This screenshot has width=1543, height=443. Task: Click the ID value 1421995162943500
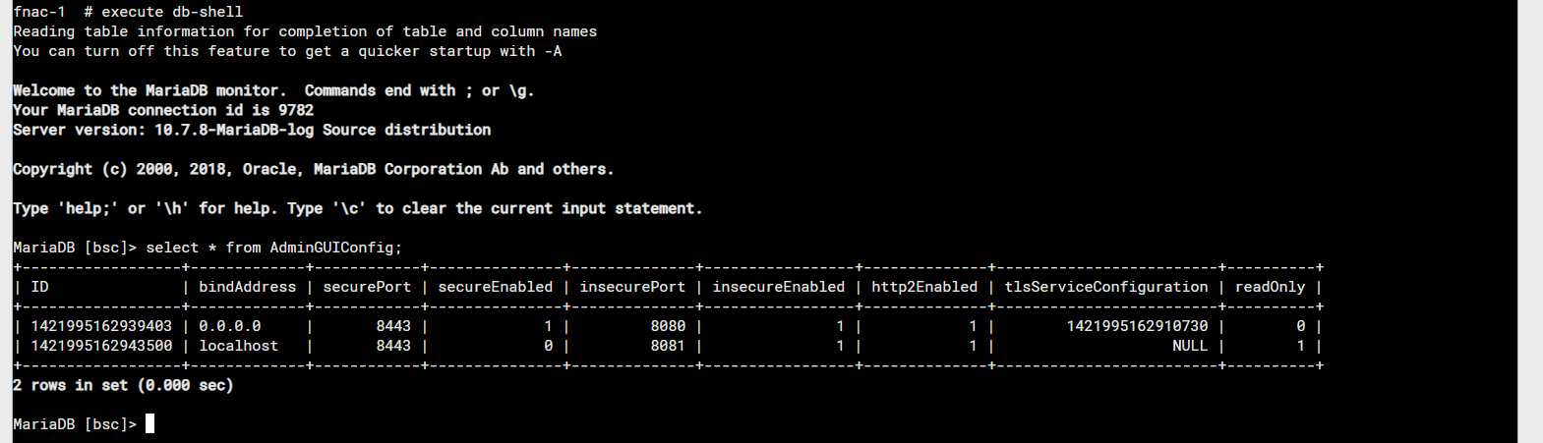coord(101,346)
